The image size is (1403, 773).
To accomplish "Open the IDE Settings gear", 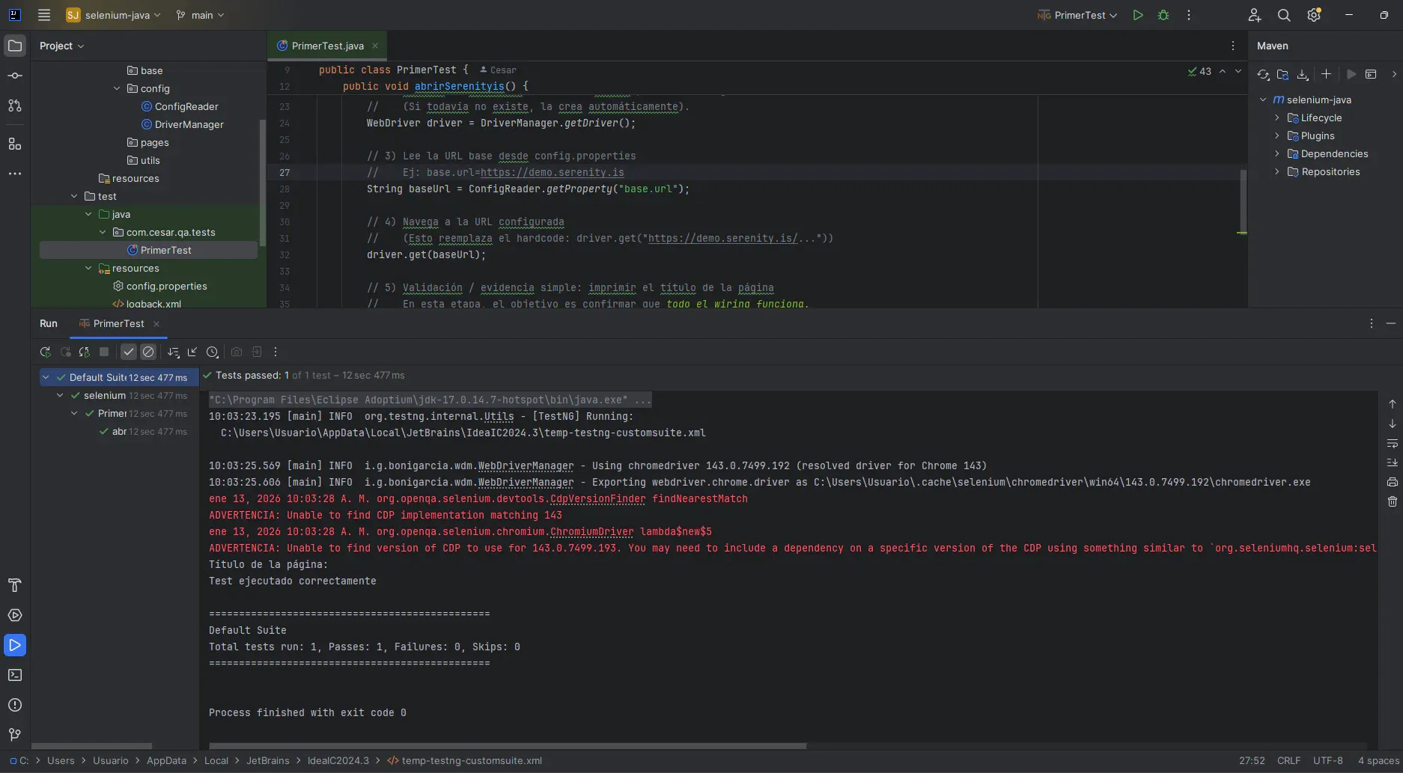I will point(1314,15).
